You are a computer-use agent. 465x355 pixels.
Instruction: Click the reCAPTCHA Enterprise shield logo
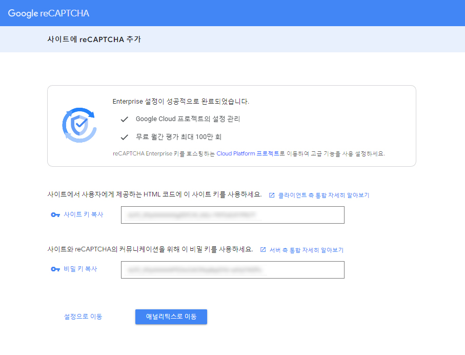79,125
